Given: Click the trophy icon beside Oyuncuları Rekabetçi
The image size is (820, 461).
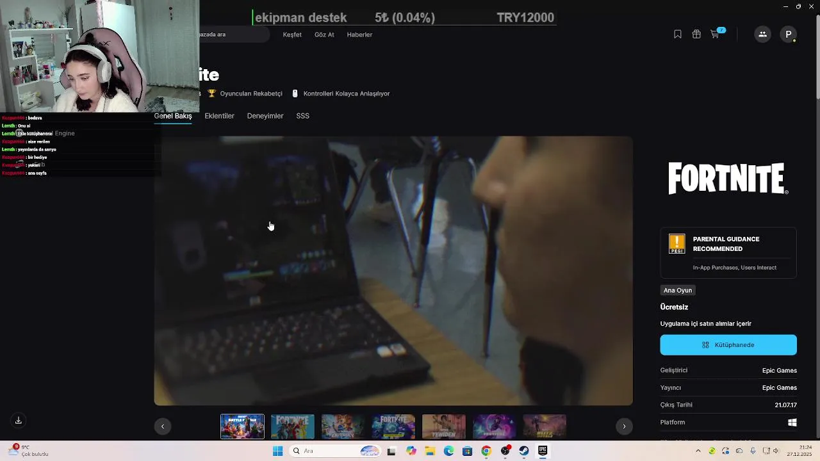Looking at the screenshot, I should (x=212, y=93).
